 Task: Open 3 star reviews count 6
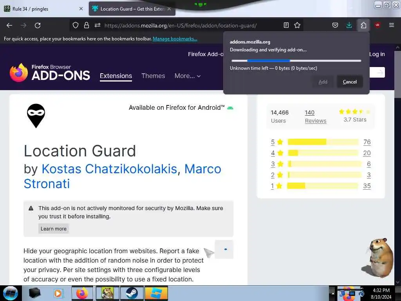tap(368, 164)
